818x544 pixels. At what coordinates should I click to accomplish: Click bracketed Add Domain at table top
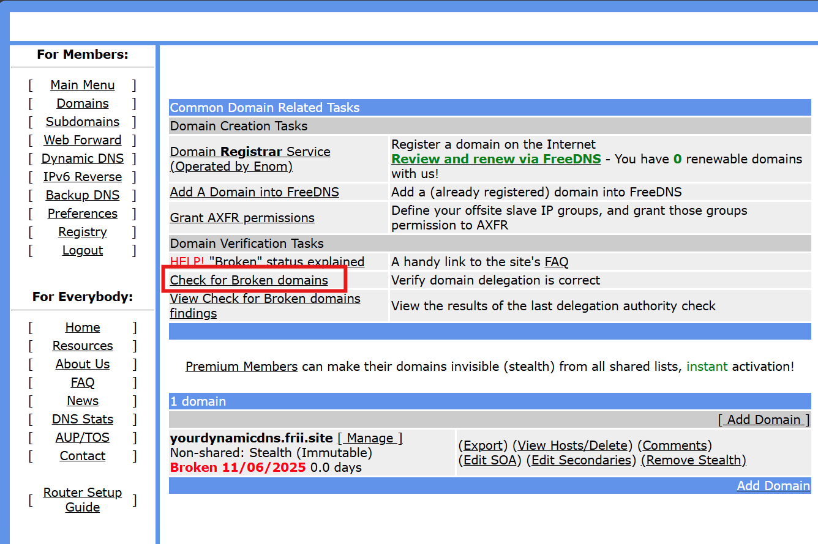click(764, 420)
